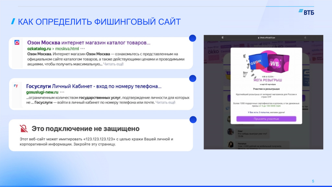Click the "КАК ОПРЕДЕЛИТЬ ФИШИНГОВЫЙ САЙТ" title
The height and width of the screenshot is (187, 332).
pyautogui.click(x=99, y=22)
